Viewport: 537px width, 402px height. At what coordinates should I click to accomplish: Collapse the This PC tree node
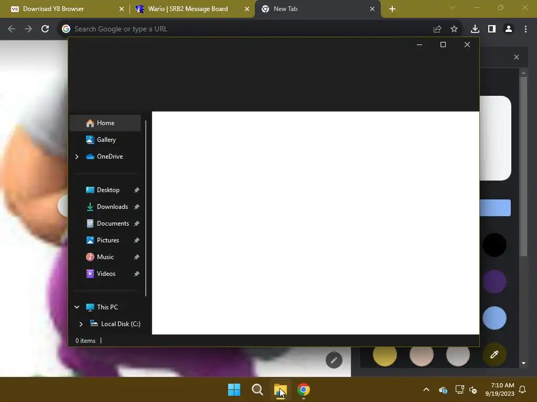tap(77, 307)
